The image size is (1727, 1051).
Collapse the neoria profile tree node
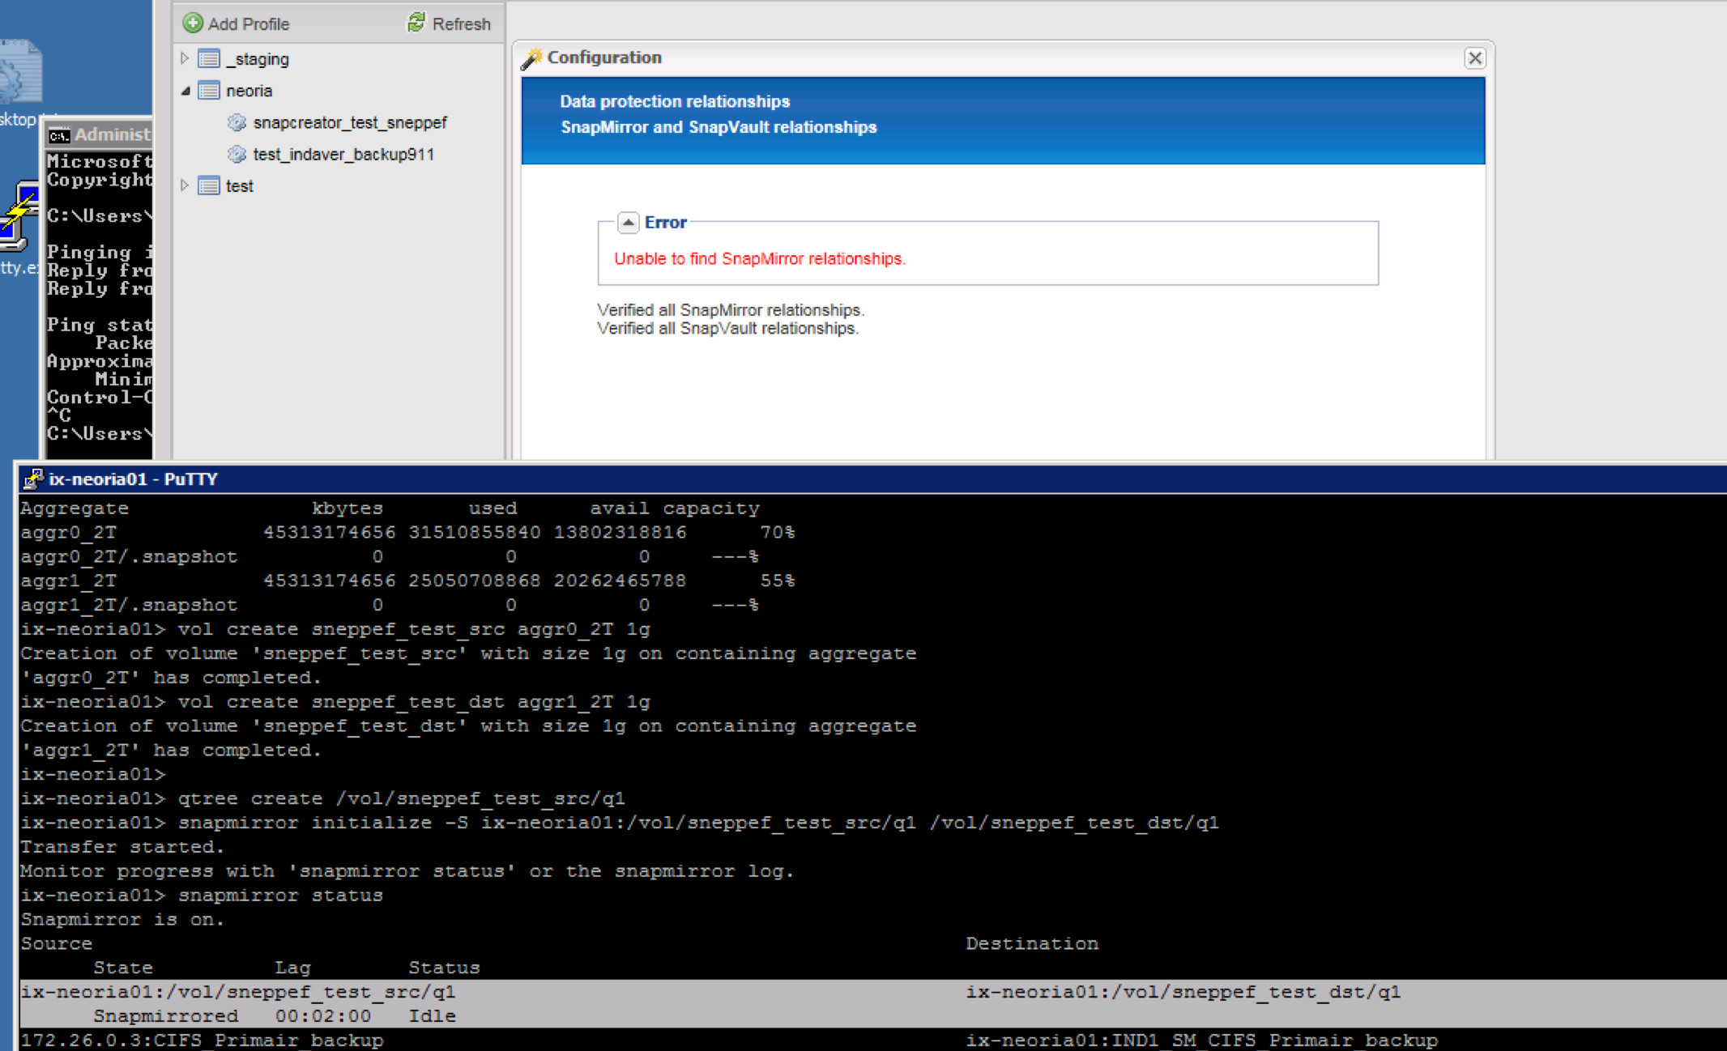[x=185, y=91]
